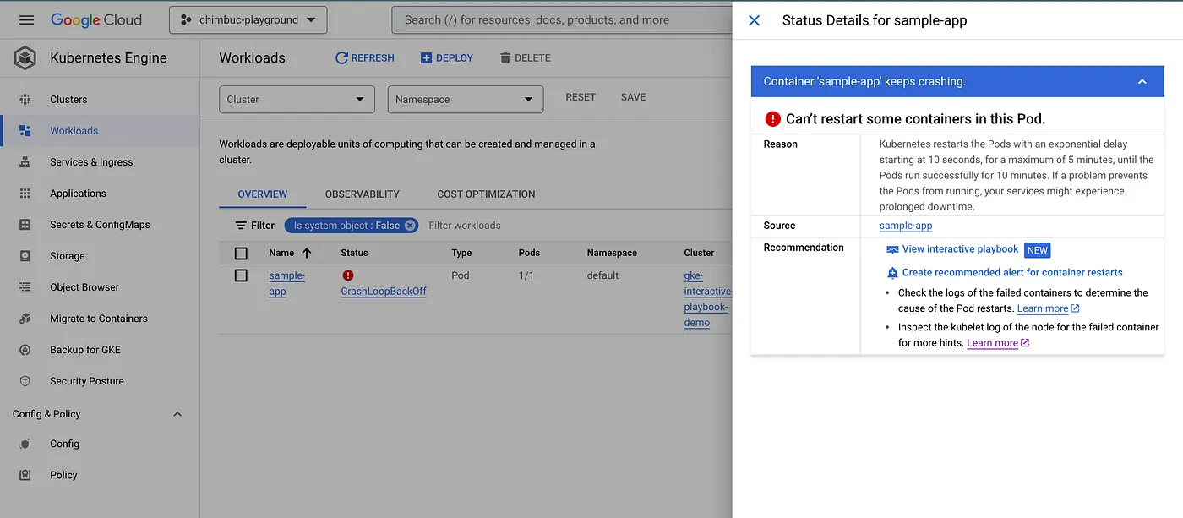The height and width of the screenshot is (518, 1183).
Task: Sort by Name using the arrow icon
Action: 307,253
